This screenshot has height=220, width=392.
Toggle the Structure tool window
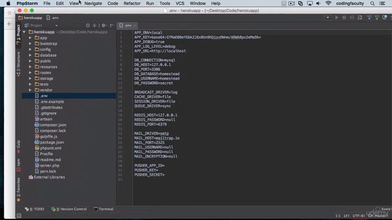(x=18, y=64)
